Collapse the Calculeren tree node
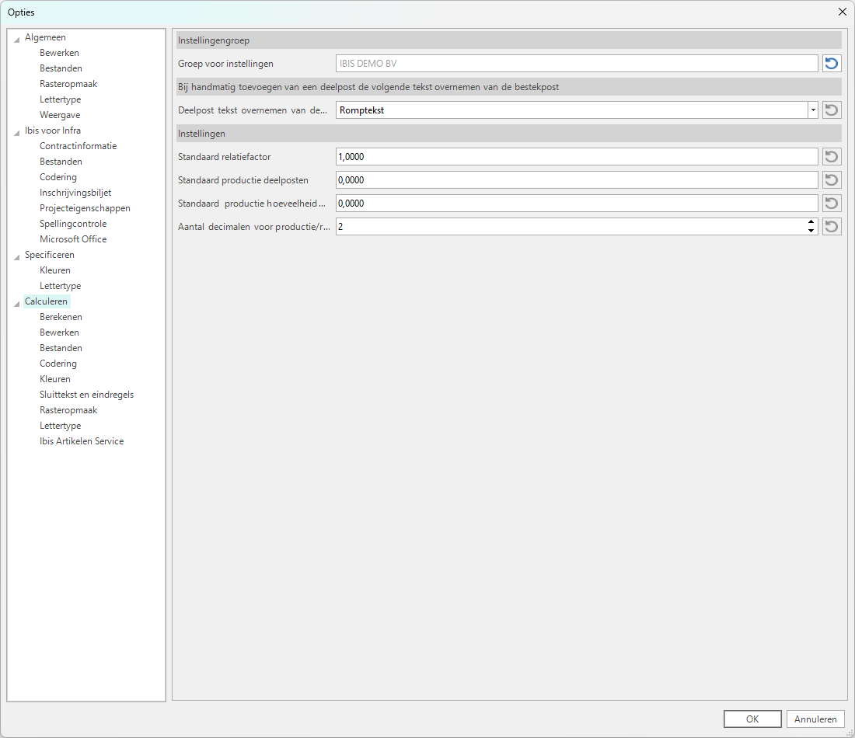 [x=17, y=303]
